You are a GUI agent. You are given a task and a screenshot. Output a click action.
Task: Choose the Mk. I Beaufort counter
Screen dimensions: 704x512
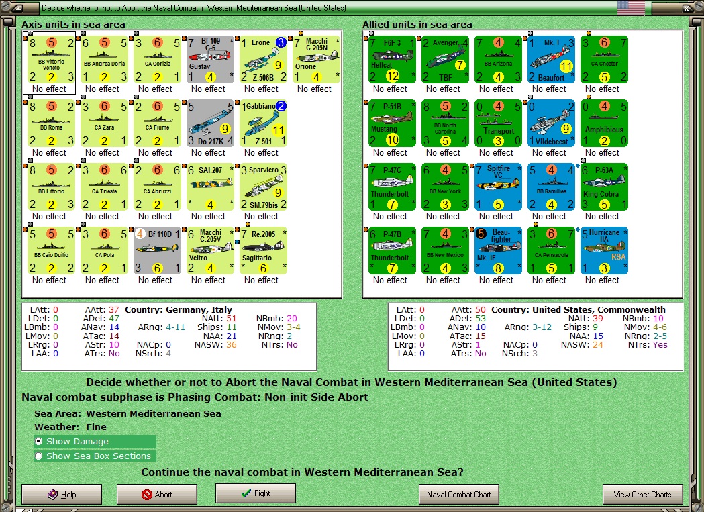[x=551, y=59]
